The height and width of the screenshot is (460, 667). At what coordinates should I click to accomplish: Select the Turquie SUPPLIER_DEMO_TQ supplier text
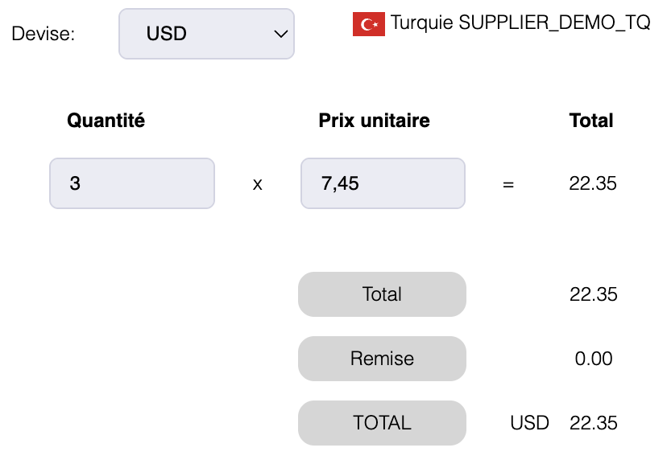[520, 23]
